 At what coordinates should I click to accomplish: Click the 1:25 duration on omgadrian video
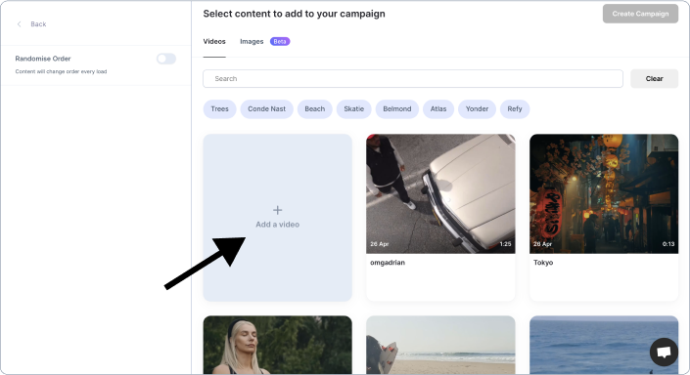(505, 244)
